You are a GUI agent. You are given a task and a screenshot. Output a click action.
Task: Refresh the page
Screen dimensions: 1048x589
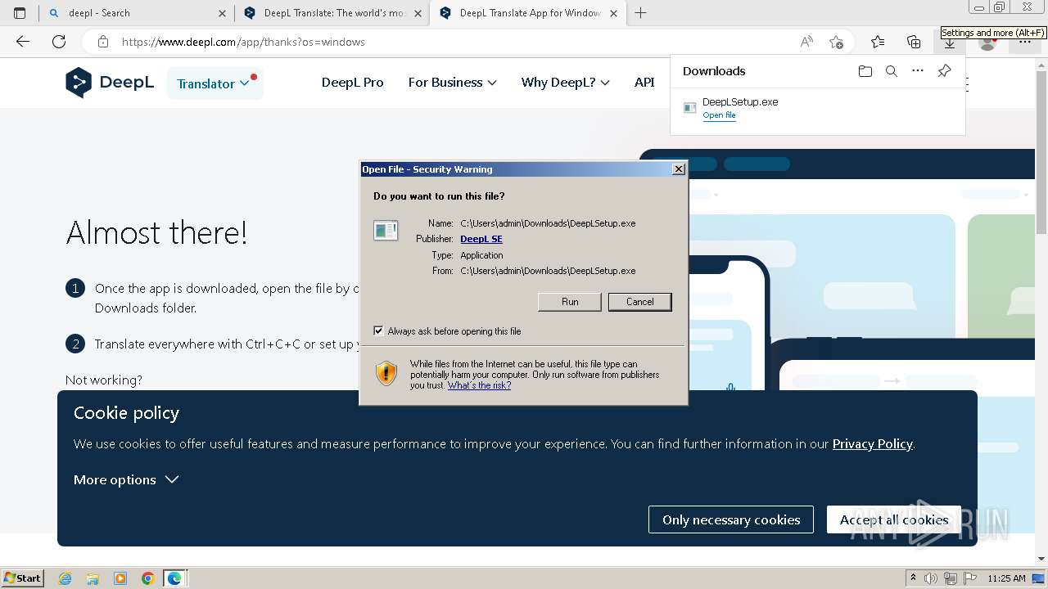click(x=59, y=42)
